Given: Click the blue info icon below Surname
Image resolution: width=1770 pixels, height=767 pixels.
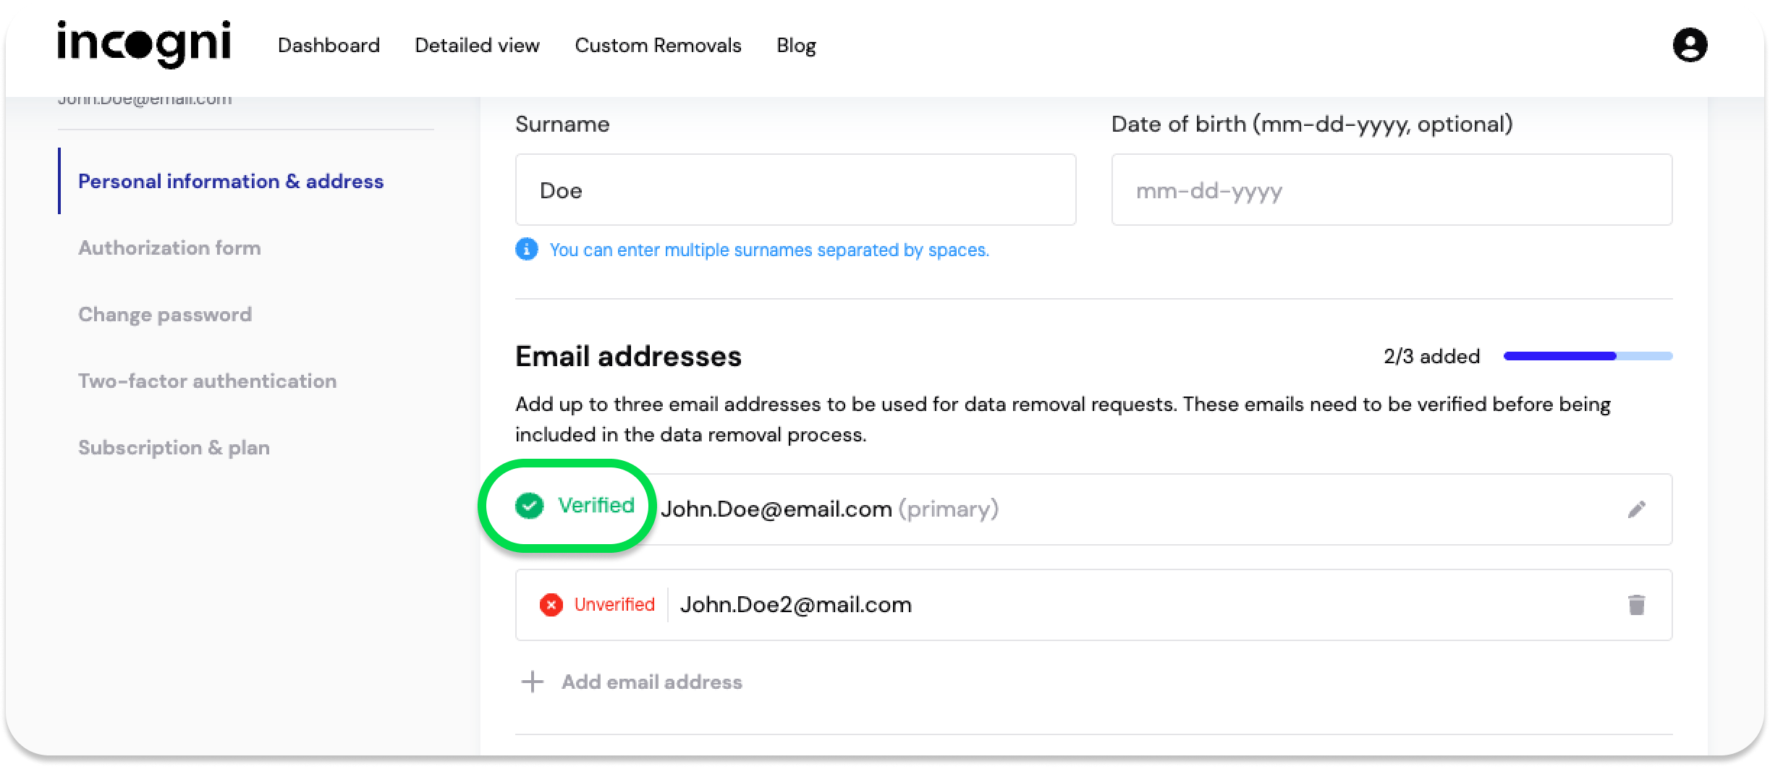Looking at the screenshot, I should tap(526, 250).
